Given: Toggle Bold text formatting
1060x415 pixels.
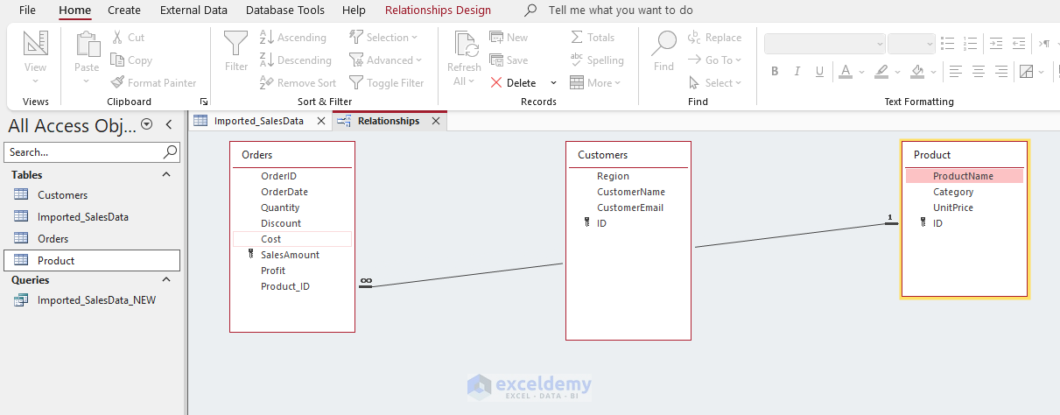Looking at the screenshot, I should click(775, 72).
